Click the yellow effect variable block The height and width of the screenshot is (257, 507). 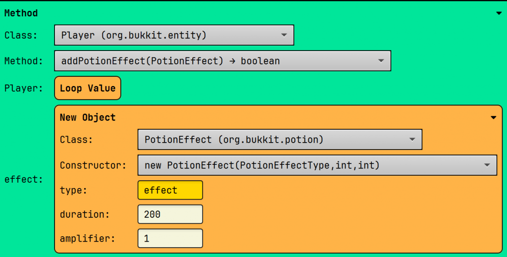(x=170, y=190)
